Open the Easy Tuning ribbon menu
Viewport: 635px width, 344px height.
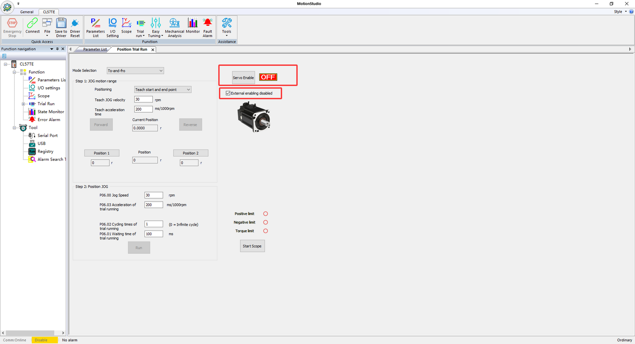[x=156, y=27]
